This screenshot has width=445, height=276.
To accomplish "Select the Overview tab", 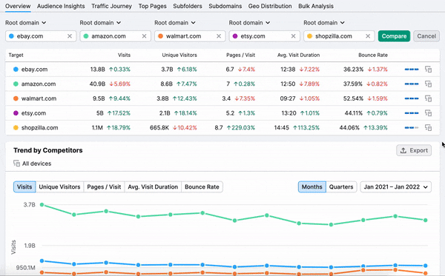I will 18,6.
